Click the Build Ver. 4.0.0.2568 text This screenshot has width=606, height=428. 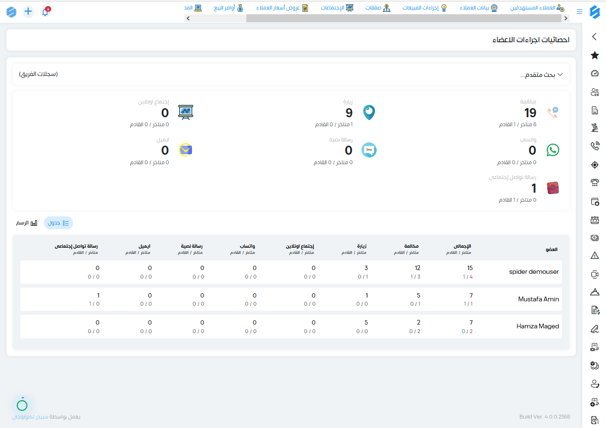[x=544, y=417]
